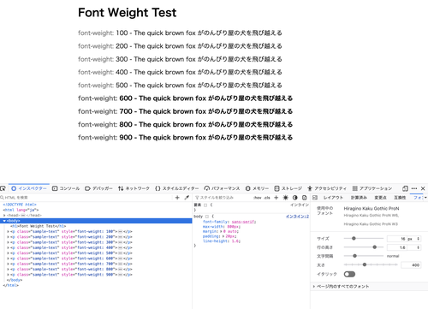Expand the font-weight: 200 paragraph node
Viewport: 428px width, 309px height.
(8, 237)
